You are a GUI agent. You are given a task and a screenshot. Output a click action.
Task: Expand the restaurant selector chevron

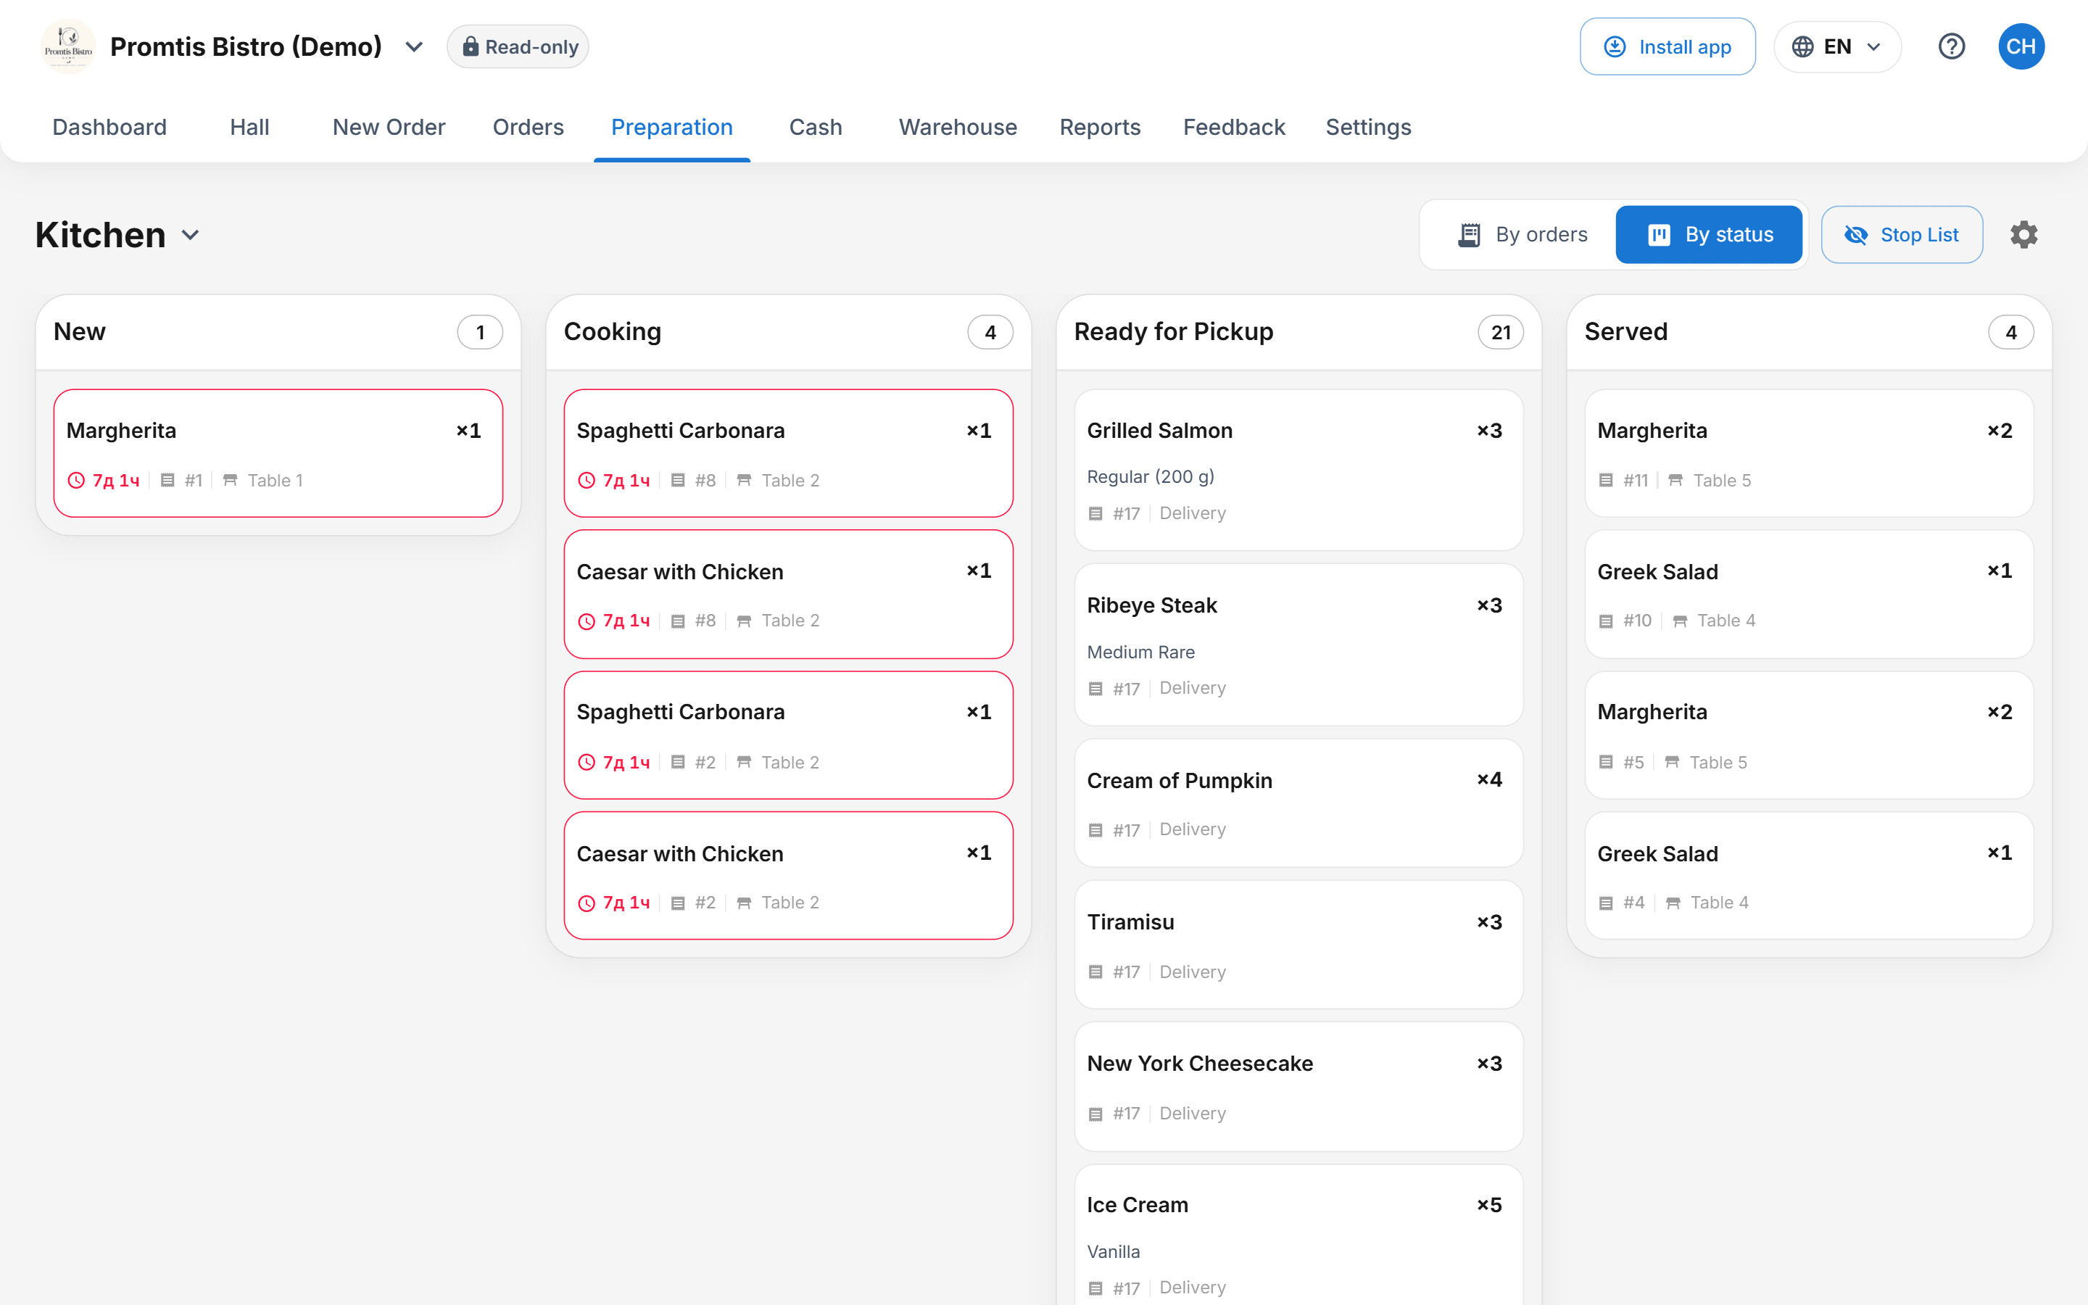click(414, 46)
